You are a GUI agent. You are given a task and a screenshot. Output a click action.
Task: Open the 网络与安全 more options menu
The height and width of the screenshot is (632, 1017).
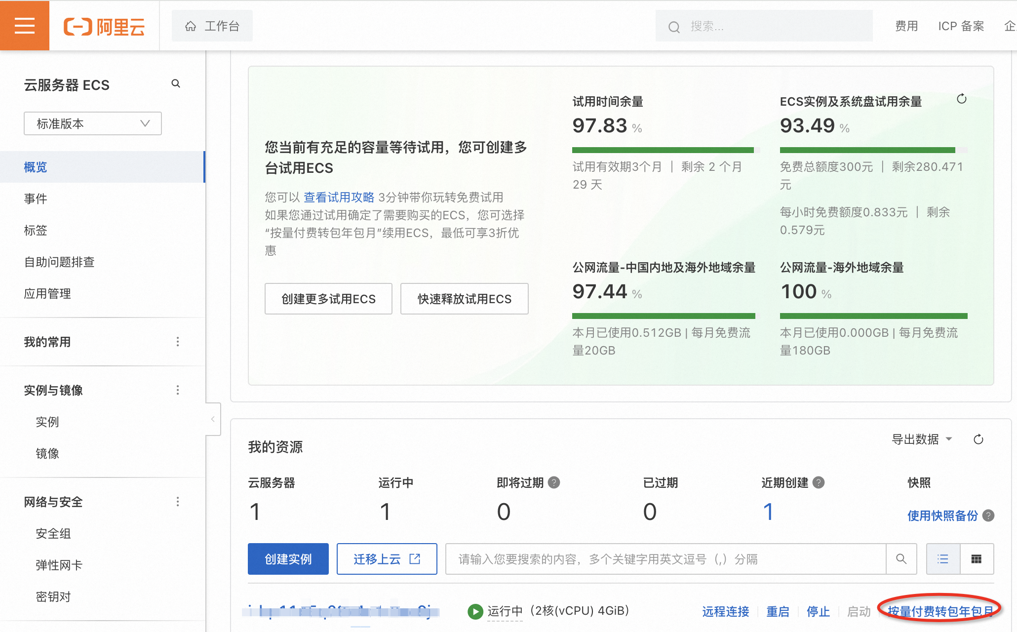[x=178, y=502]
